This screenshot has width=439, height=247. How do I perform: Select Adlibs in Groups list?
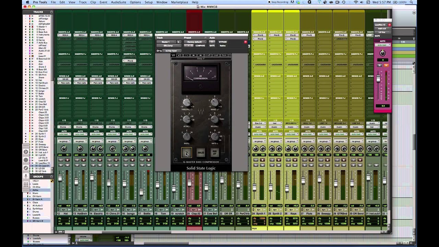35,190
